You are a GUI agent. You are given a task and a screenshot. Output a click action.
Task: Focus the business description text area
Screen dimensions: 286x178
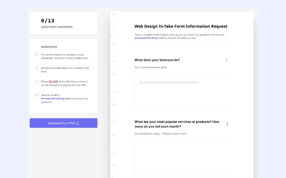point(182,92)
